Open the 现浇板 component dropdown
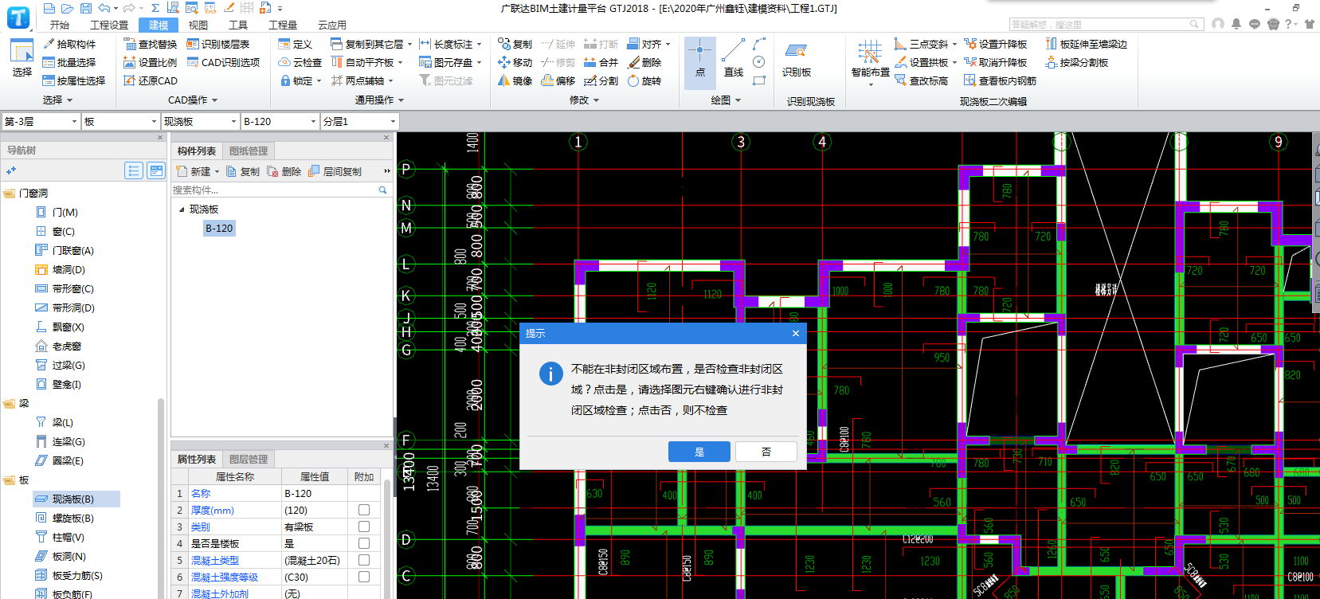Screen dimensions: 1320x599 point(233,122)
